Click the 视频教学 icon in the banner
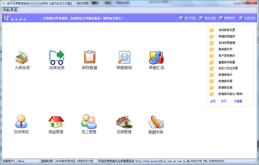 [x=221, y=18]
